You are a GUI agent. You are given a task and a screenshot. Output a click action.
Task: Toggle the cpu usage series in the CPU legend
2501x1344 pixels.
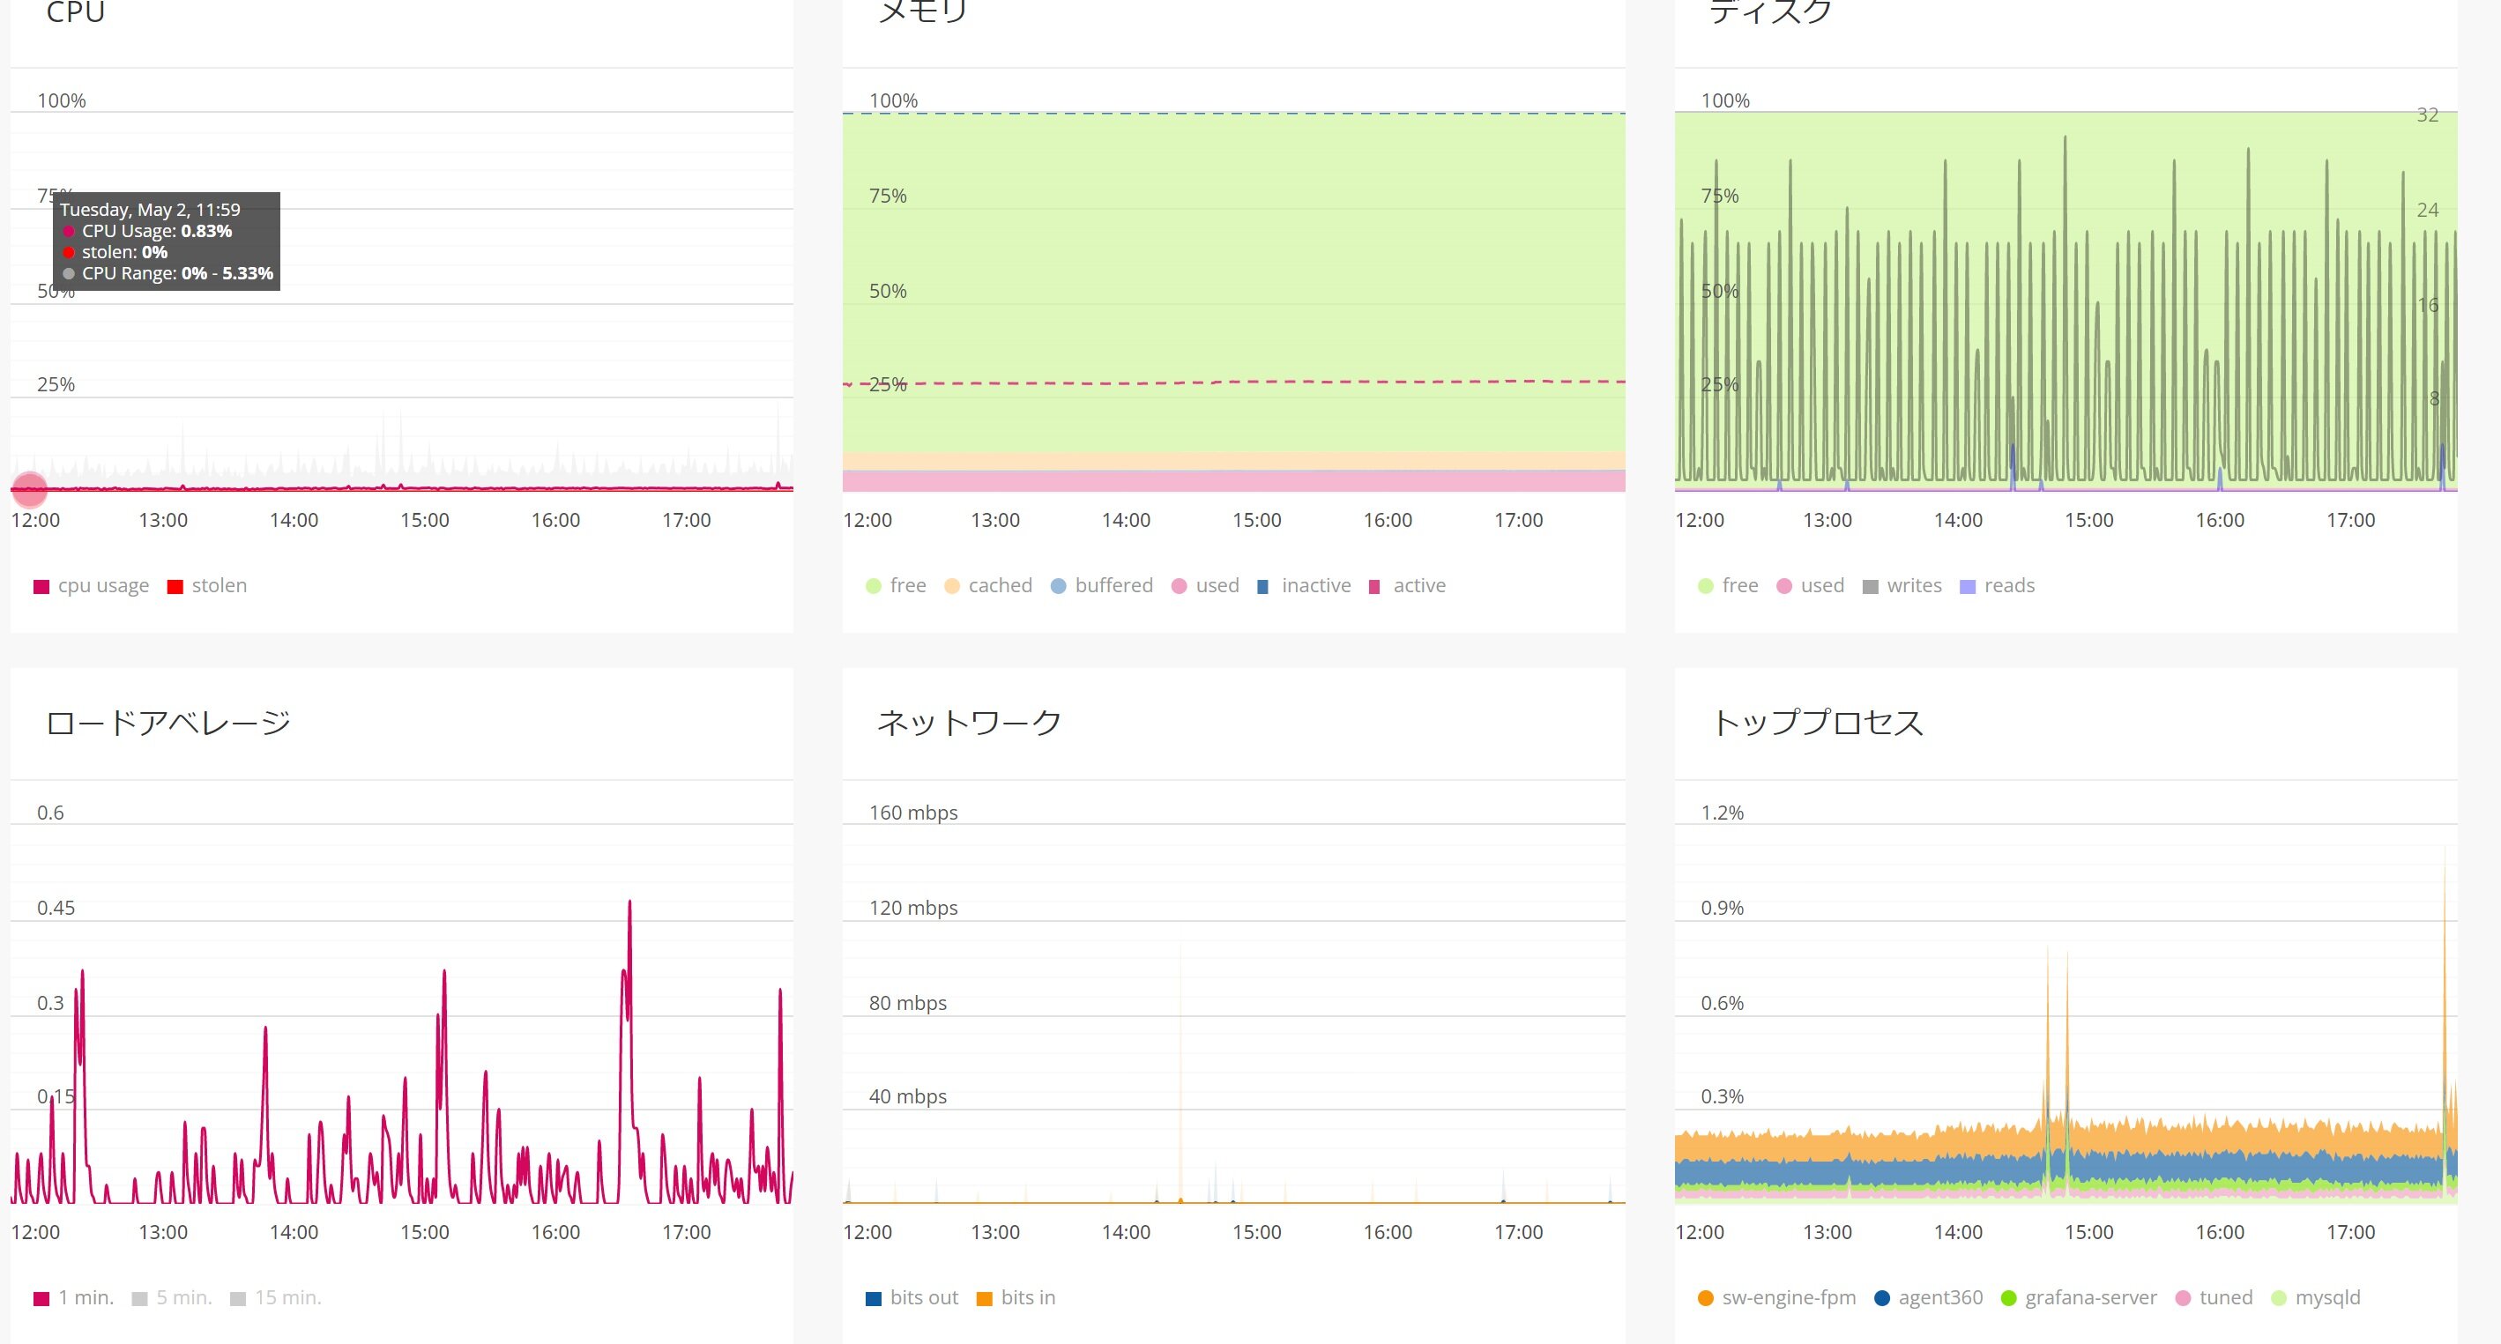click(x=92, y=586)
